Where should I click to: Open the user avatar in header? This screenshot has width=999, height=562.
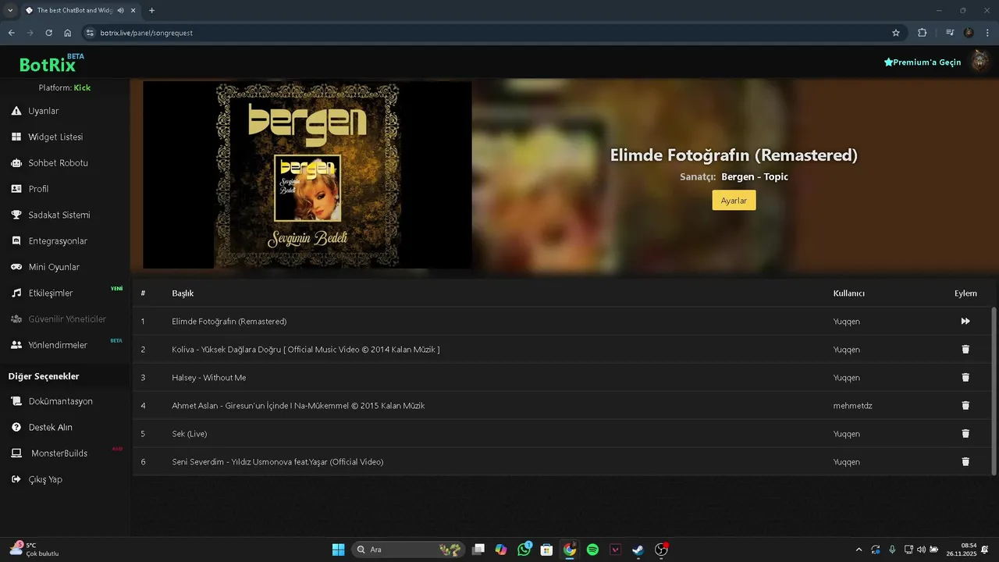click(x=979, y=62)
